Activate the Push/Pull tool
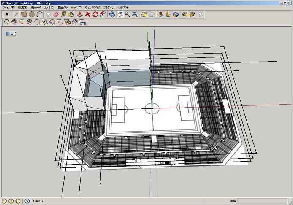The height and width of the screenshot is (205, 293). point(80,14)
